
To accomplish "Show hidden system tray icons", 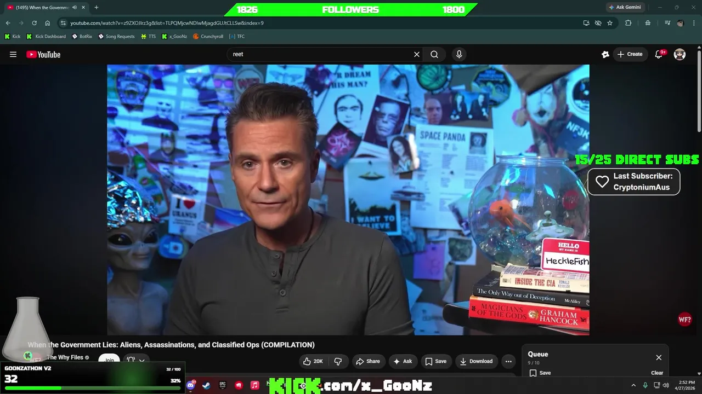I will (633, 385).
